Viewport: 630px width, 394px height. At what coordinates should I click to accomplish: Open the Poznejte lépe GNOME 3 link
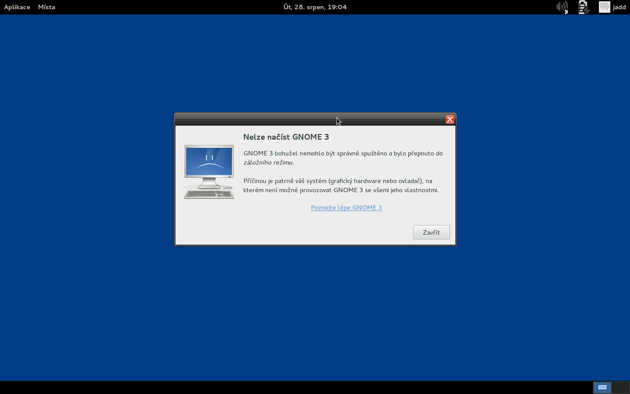[x=346, y=208]
